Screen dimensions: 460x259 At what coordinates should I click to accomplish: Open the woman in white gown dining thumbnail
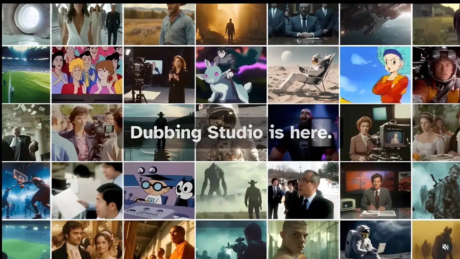(x=436, y=133)
